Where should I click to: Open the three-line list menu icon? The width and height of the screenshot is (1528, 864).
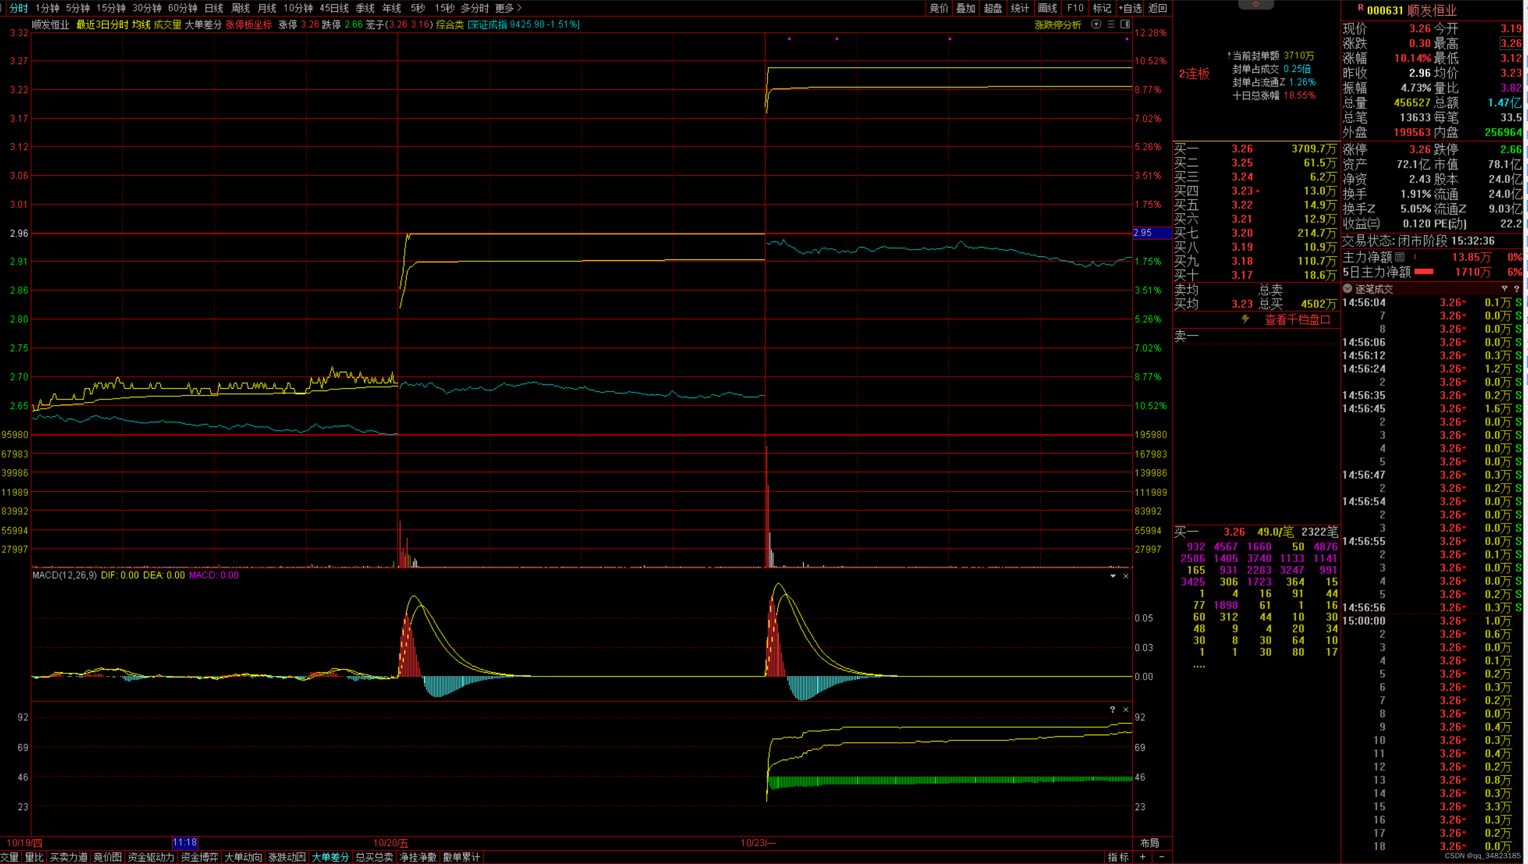(1111, 25)
